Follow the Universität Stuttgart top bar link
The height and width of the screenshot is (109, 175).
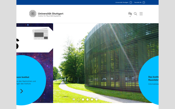[122, 2]
